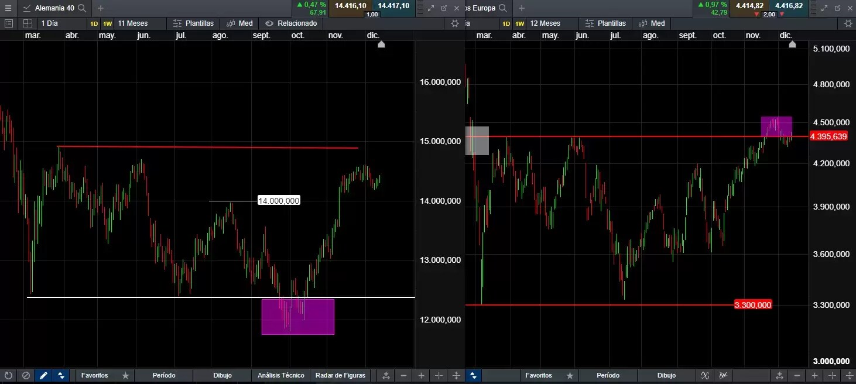Toggle Relacionado in left chart toolbar
The image size is (856, 384).
291,23
